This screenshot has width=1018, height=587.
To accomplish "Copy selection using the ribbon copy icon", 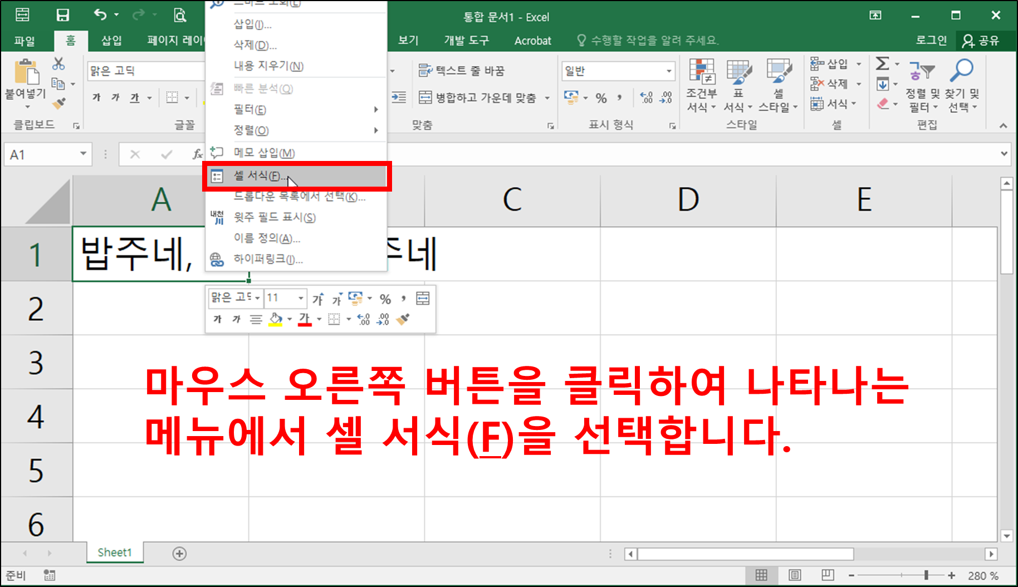I will (x=58, y=84).
